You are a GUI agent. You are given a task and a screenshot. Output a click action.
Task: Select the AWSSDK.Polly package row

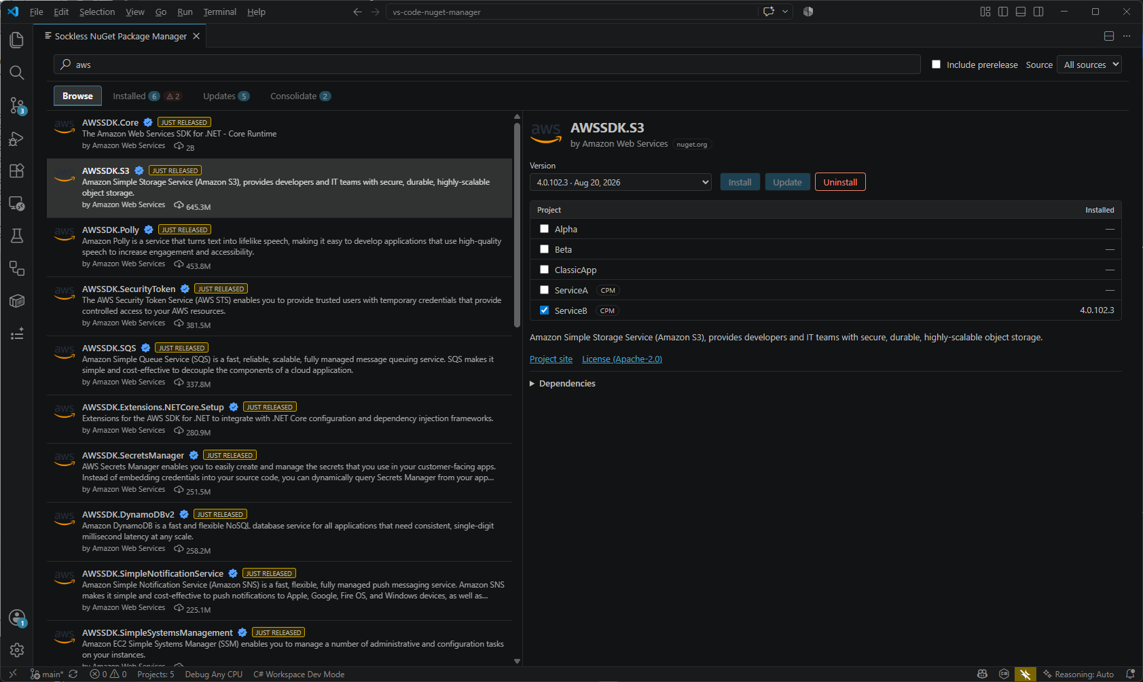[x=279, y=247]
